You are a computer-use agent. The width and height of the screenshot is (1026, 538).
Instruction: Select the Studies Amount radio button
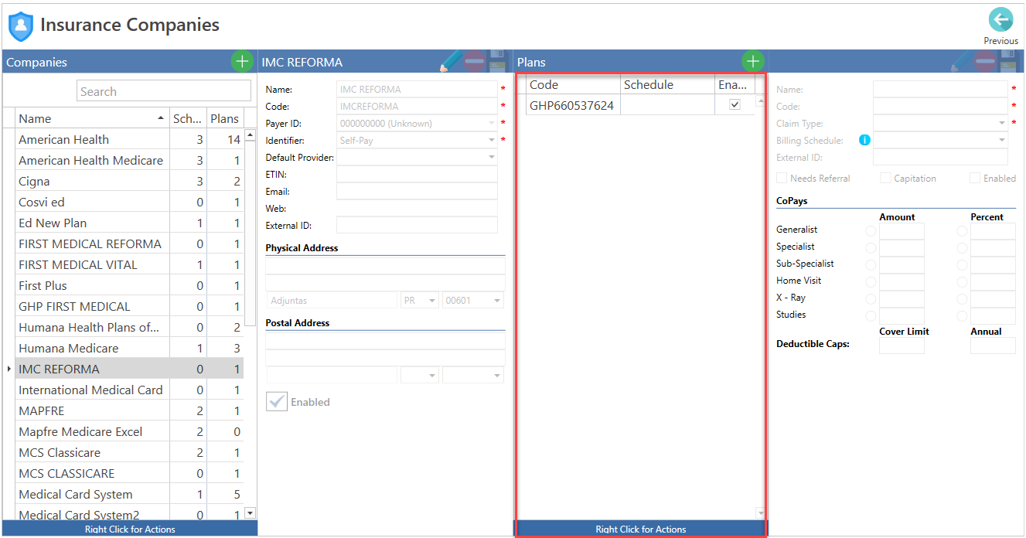[871, 315]
